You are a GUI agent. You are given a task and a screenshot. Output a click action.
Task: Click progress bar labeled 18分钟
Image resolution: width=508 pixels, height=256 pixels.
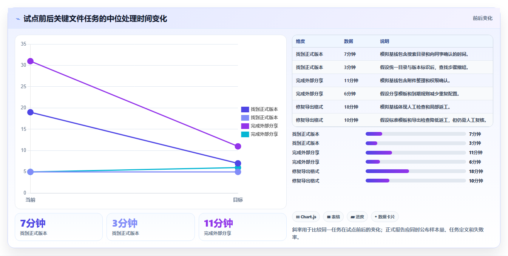pos(415,171)
